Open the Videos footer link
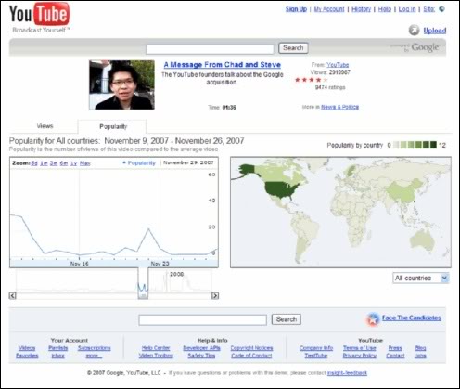 click(x=27, y=348)
